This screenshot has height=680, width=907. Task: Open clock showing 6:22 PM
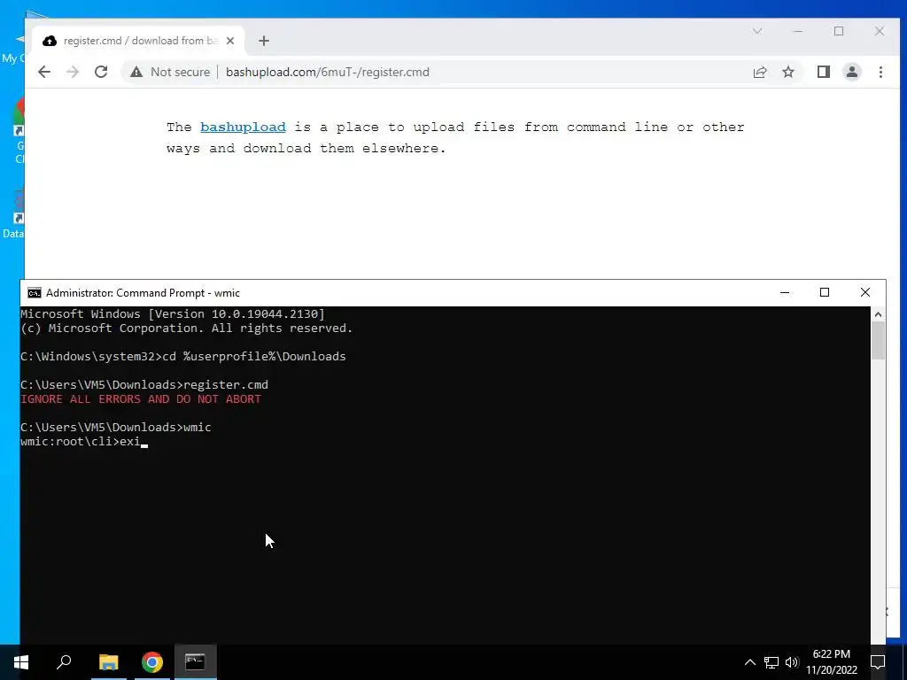coord(831,662)
